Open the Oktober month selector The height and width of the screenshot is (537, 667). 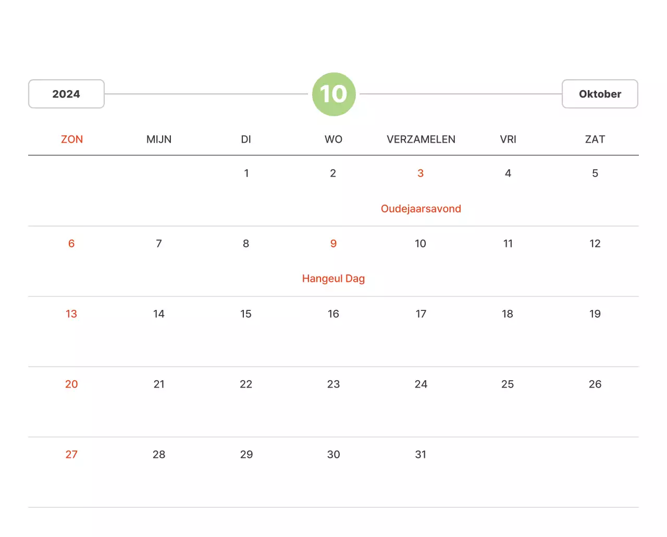pyautogui.click(x=600, y=94)
